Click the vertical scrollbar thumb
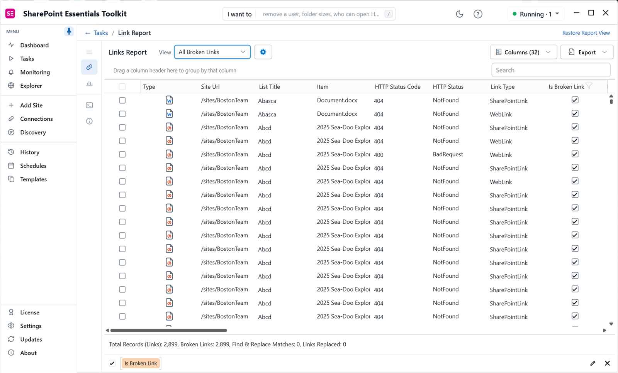Image resolution: width=618 pixels, height=373 pixels. click(x=611, y=101)
